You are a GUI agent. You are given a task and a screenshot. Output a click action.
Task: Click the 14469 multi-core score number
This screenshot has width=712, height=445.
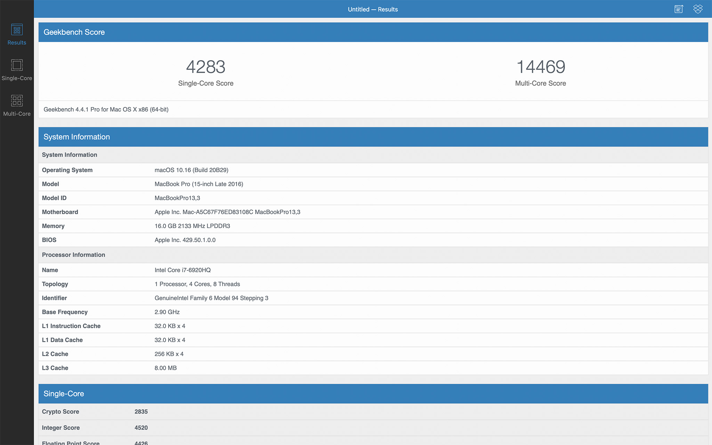coord(541,67)
